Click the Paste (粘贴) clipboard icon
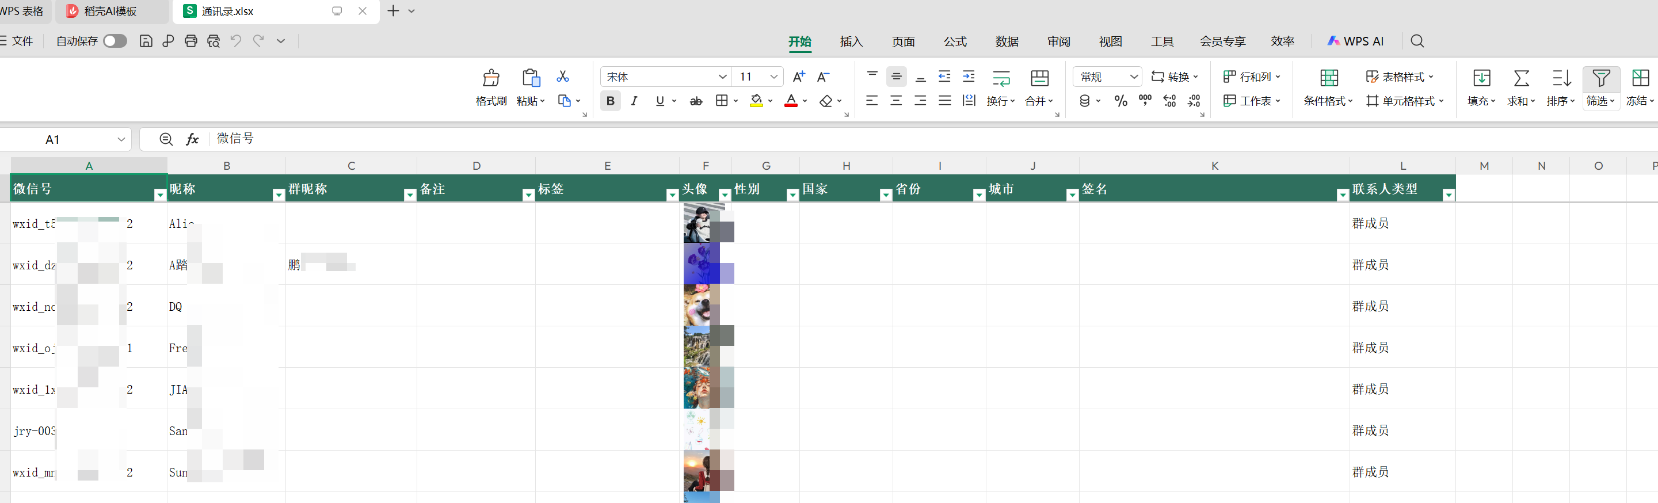 [531, 79]
